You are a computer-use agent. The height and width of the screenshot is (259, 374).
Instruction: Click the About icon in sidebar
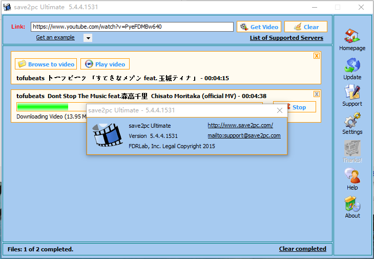[x=352, y=204]
